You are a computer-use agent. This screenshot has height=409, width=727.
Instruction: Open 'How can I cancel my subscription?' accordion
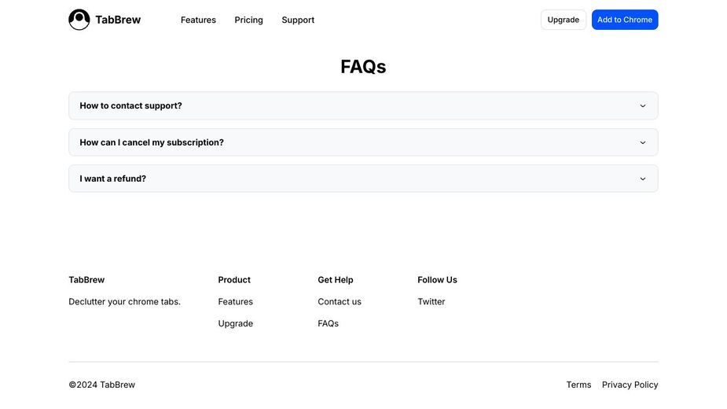[363, 142]
